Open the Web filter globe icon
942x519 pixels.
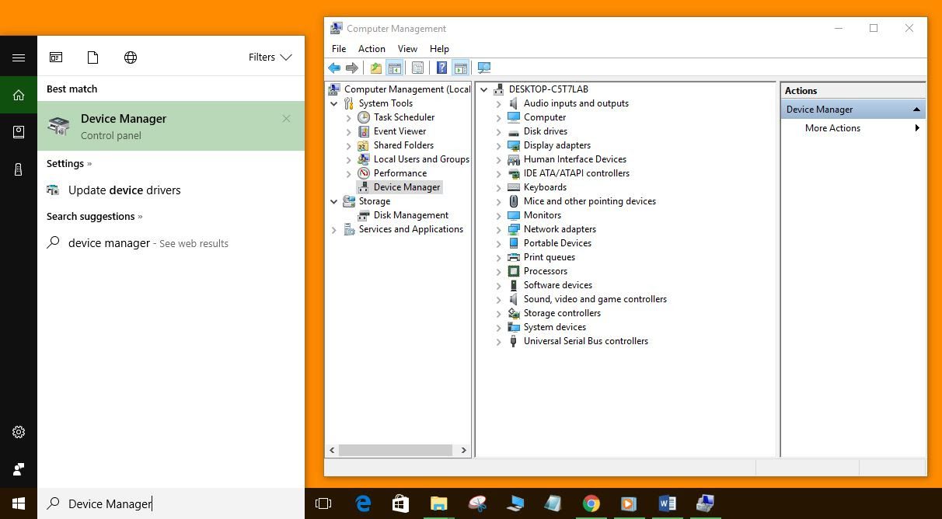[x=131, y=57]
